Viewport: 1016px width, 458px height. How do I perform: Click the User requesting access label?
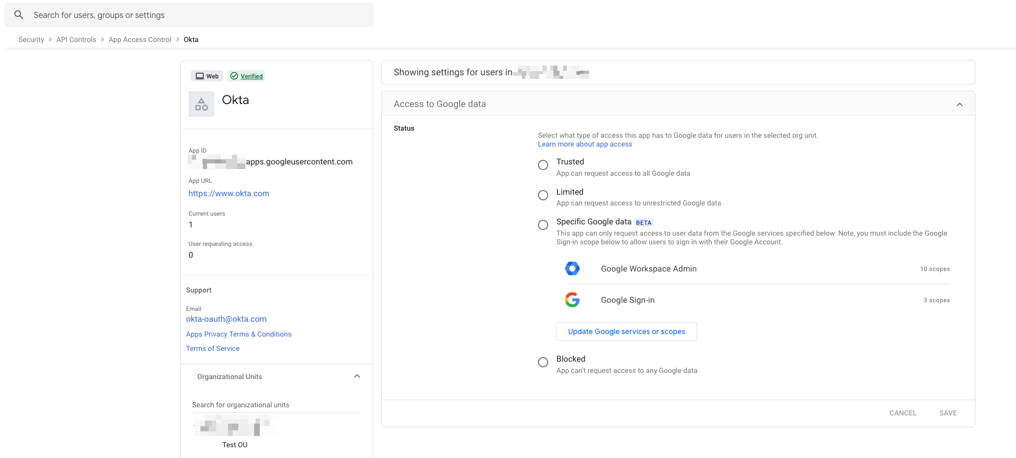[x=220, y=244]
